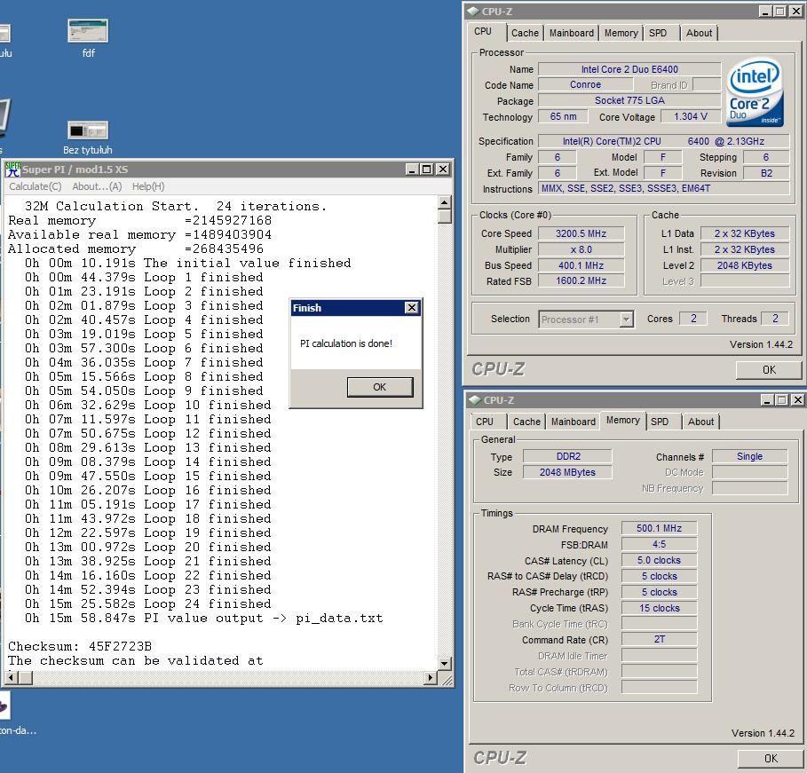Select Memory tab in lower CPU-Z

coord(622,420)
